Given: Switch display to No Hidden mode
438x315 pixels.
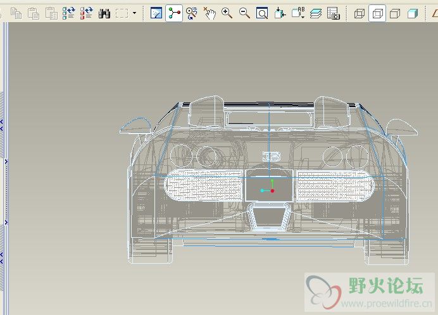Looking at the screenshot, I should tap(395, 13).
